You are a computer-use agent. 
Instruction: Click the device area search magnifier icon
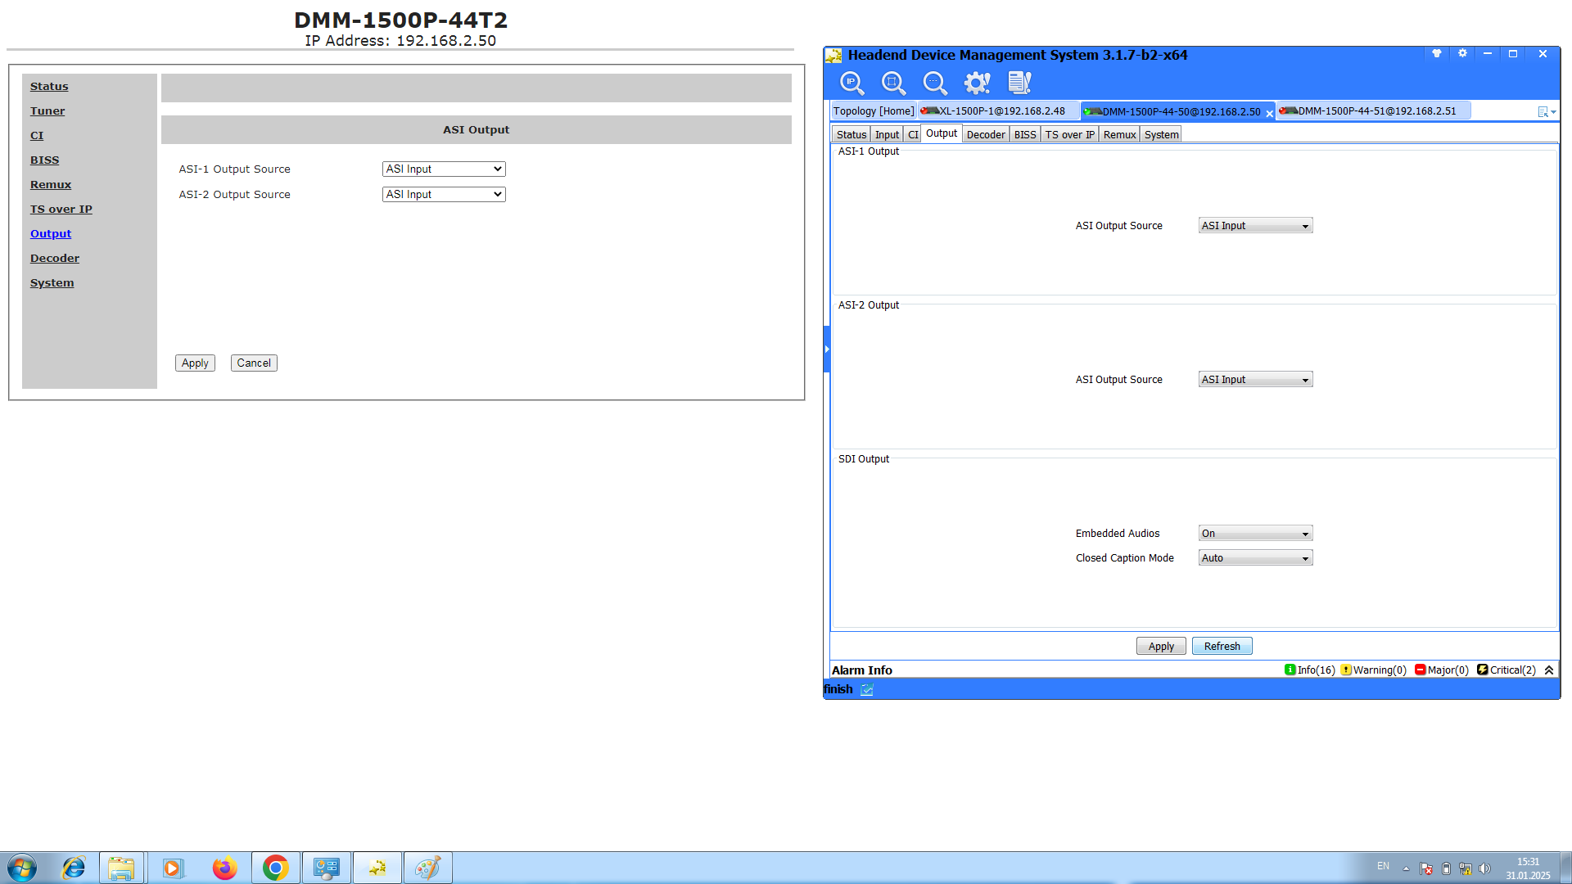click(x=893, y=83)
